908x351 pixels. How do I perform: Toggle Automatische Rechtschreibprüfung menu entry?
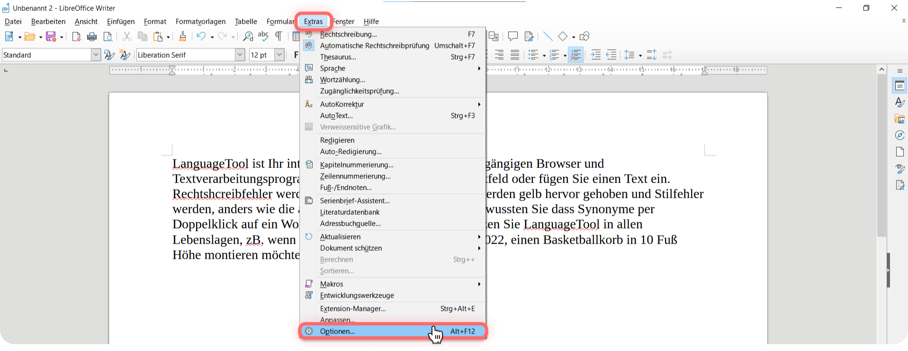[393, 45]
